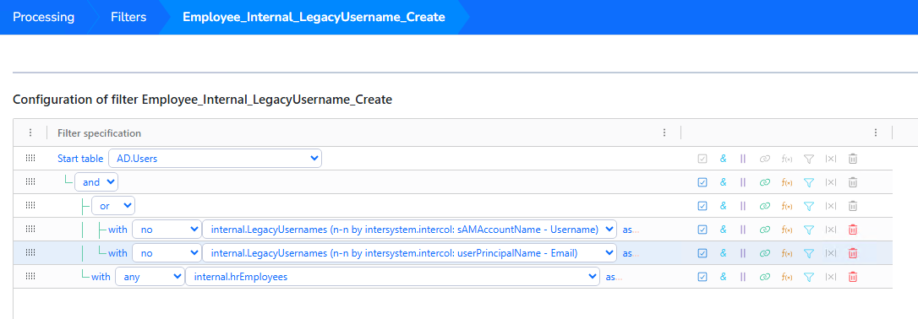Click f(x) icon in internal.hrEmployees row
The height and width of the screenshot is (319, 918).
point(788,277)
